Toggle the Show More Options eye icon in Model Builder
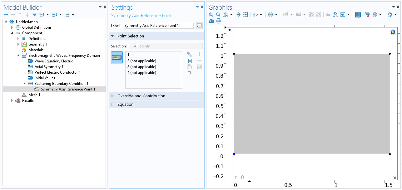This screenshot has width=402, height=190. 34,15
